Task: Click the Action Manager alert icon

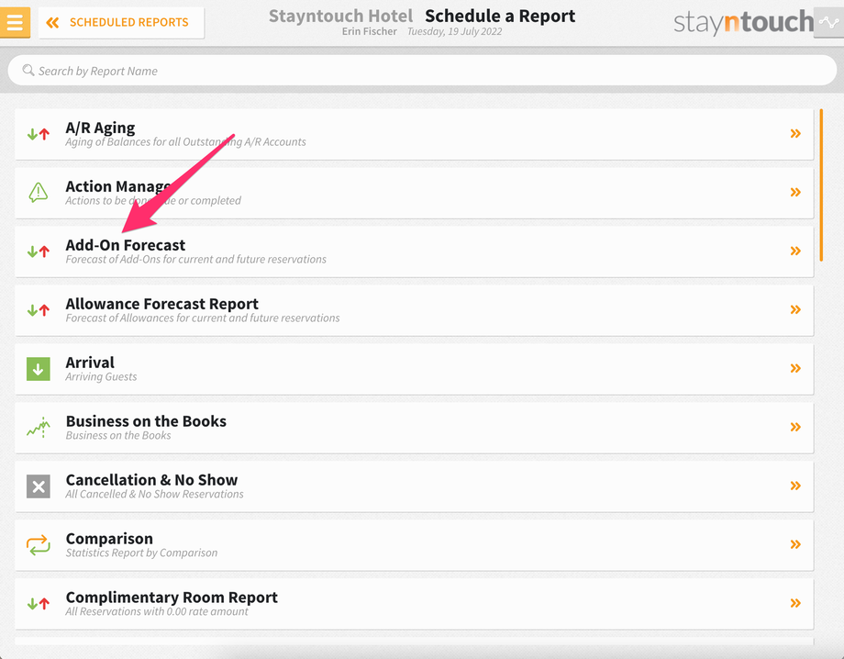Action: (39, 192)
